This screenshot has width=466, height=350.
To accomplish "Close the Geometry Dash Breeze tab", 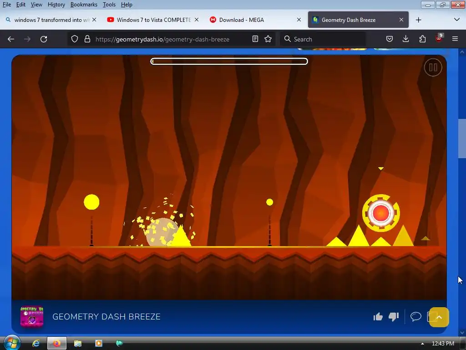I will click(x=401, y=20).
